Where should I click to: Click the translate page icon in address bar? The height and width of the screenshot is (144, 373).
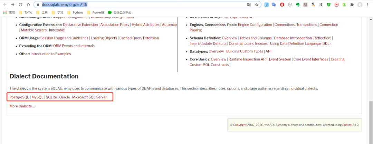coord(249,5)
